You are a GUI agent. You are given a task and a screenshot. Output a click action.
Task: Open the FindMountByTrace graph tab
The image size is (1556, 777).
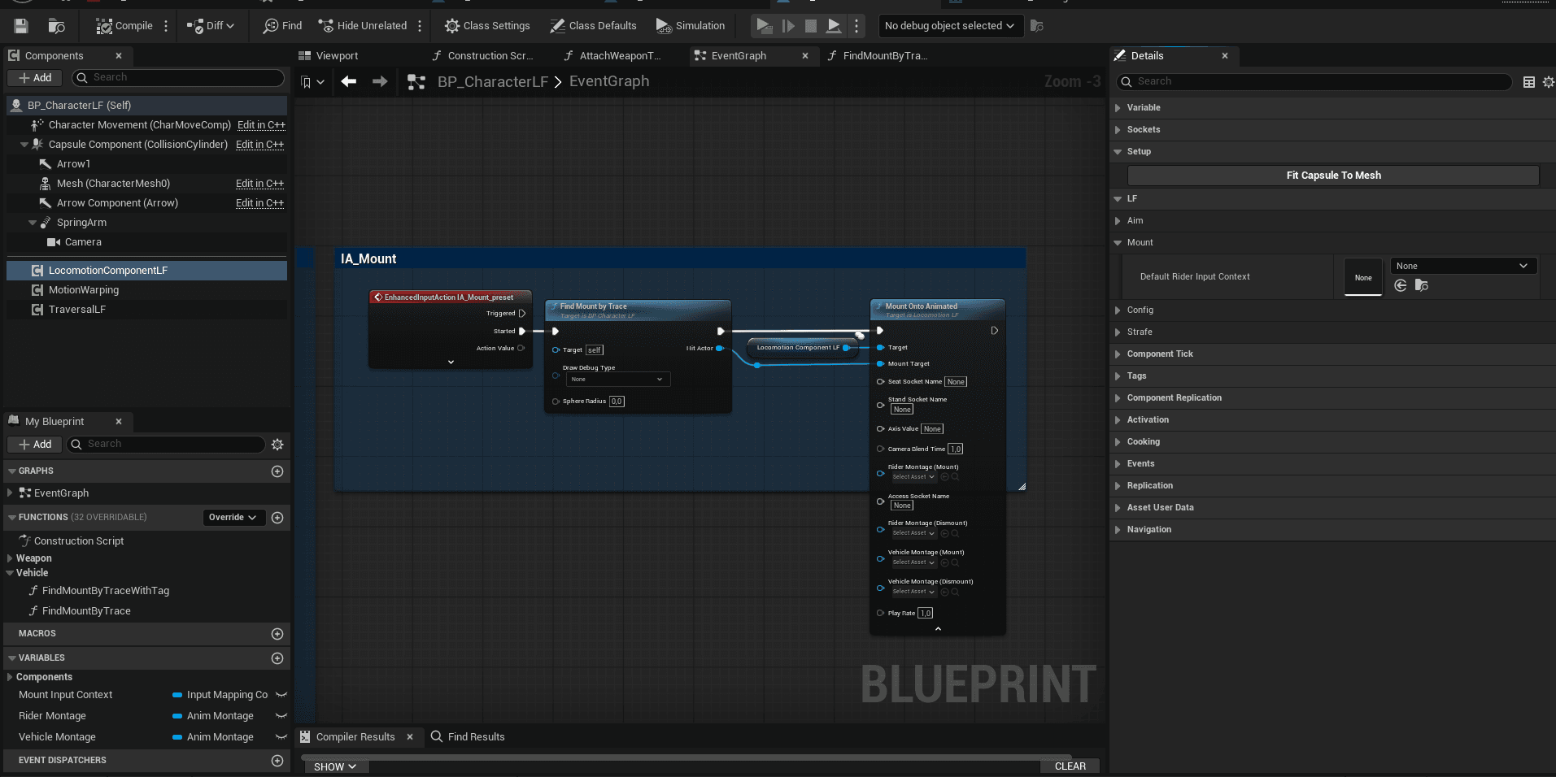pyautogui.click(x=885, y=56)
